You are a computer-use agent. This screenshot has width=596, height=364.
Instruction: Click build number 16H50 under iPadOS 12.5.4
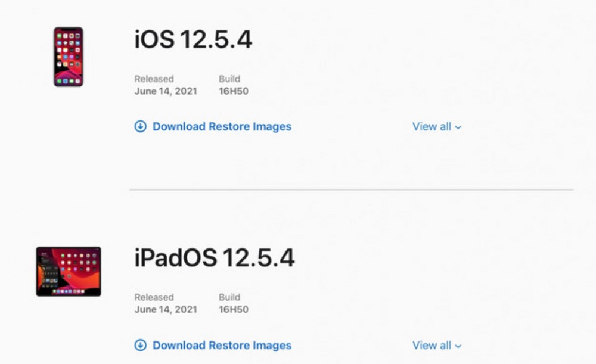point(234,309)
